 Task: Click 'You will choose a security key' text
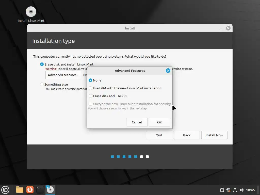coord(118,108)
